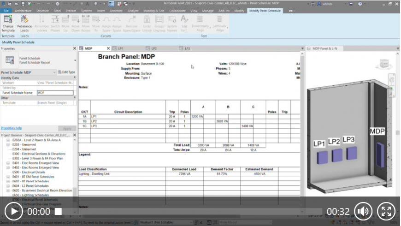
Task: Collapse the Other properties section
Action: pos(75,98)
